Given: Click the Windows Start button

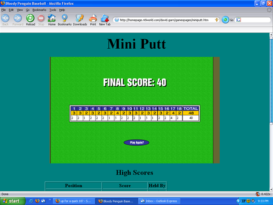Looking at the screenshot, I should pyautogui.click(x=12, y=201).
